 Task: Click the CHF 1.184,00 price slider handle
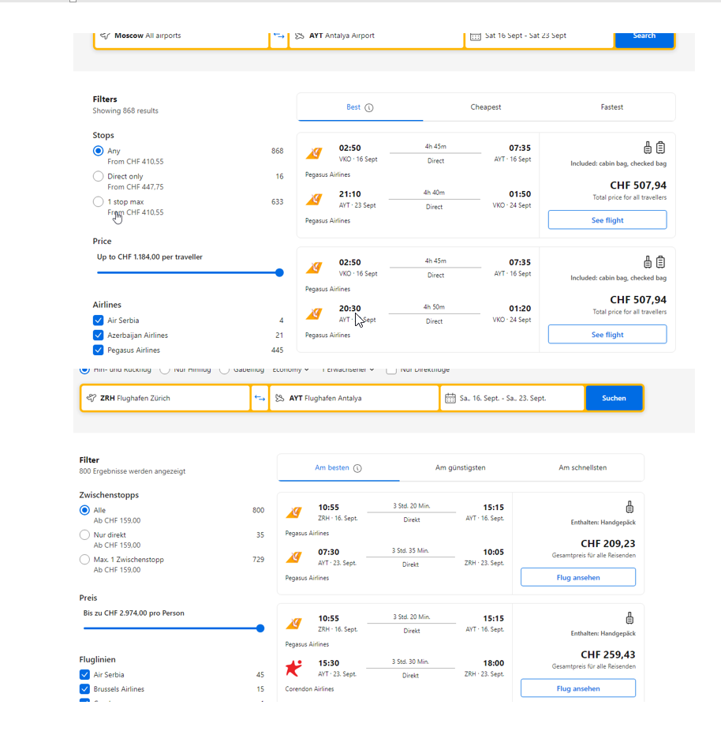click(280, 272)
